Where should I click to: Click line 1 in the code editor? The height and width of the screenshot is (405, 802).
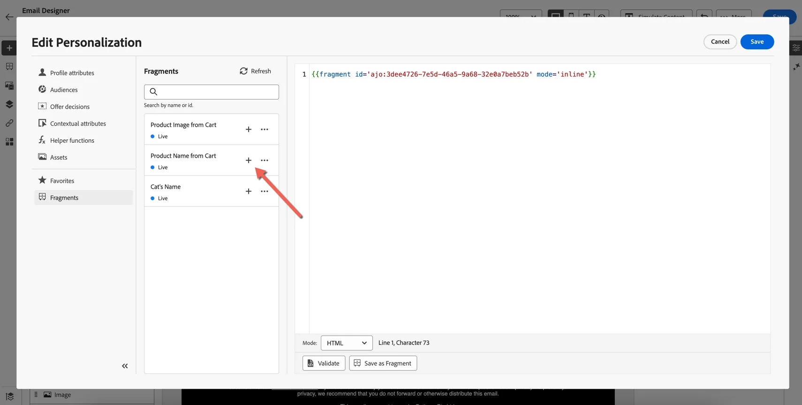click(x=454, y=74)
